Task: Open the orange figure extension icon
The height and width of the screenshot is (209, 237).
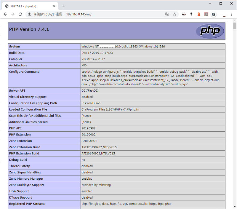Action: point(199,14)
